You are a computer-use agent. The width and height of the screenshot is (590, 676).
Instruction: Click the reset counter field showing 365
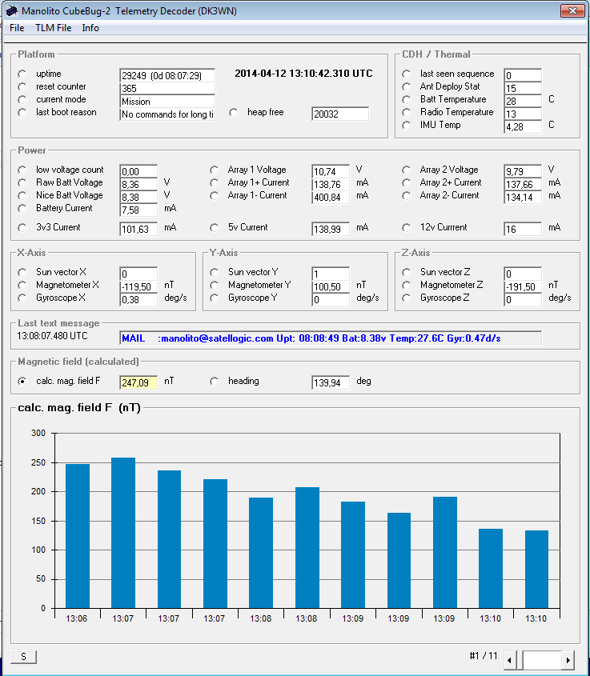tap(167, 88)
